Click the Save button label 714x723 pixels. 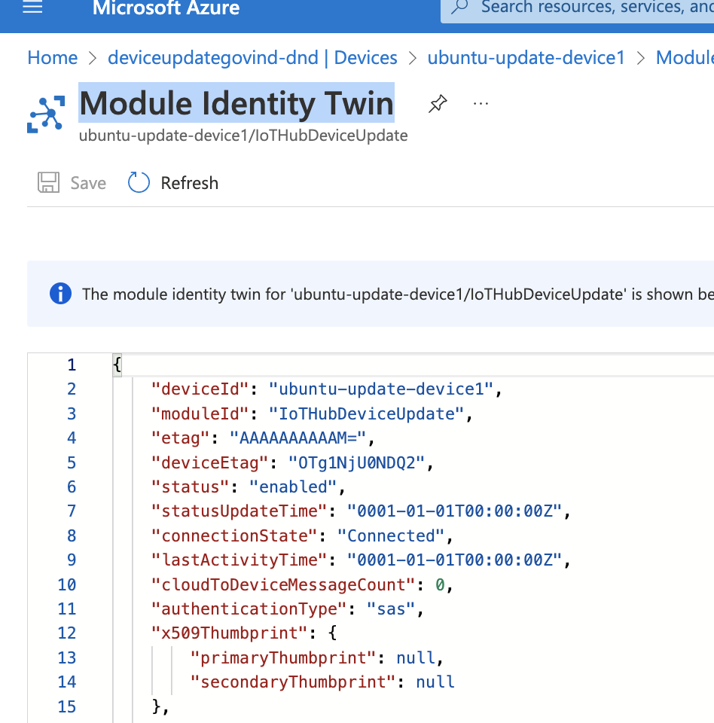click(88, 183)
